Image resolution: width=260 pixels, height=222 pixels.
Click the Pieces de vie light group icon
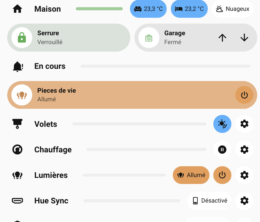[22, 95]
